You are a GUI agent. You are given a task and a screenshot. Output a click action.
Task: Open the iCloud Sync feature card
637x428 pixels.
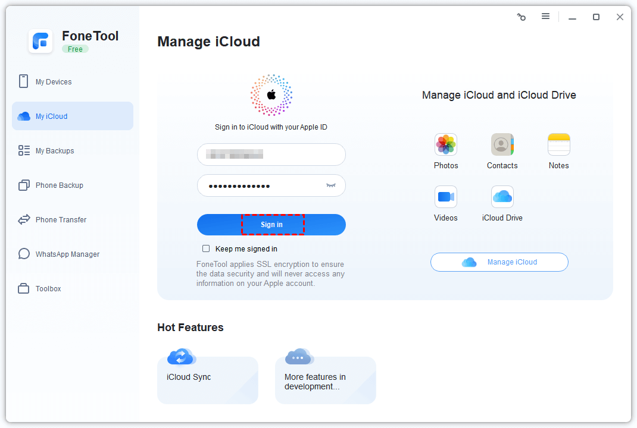(207, 379)
